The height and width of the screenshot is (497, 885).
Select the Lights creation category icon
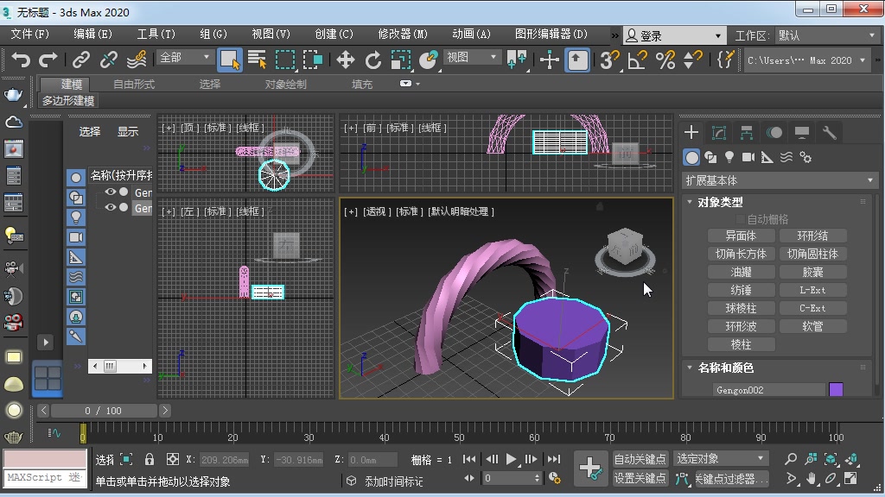tap(729, 156)
